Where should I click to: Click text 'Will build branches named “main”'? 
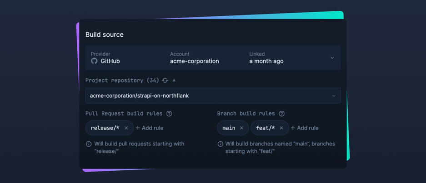[x=267, y=144]
